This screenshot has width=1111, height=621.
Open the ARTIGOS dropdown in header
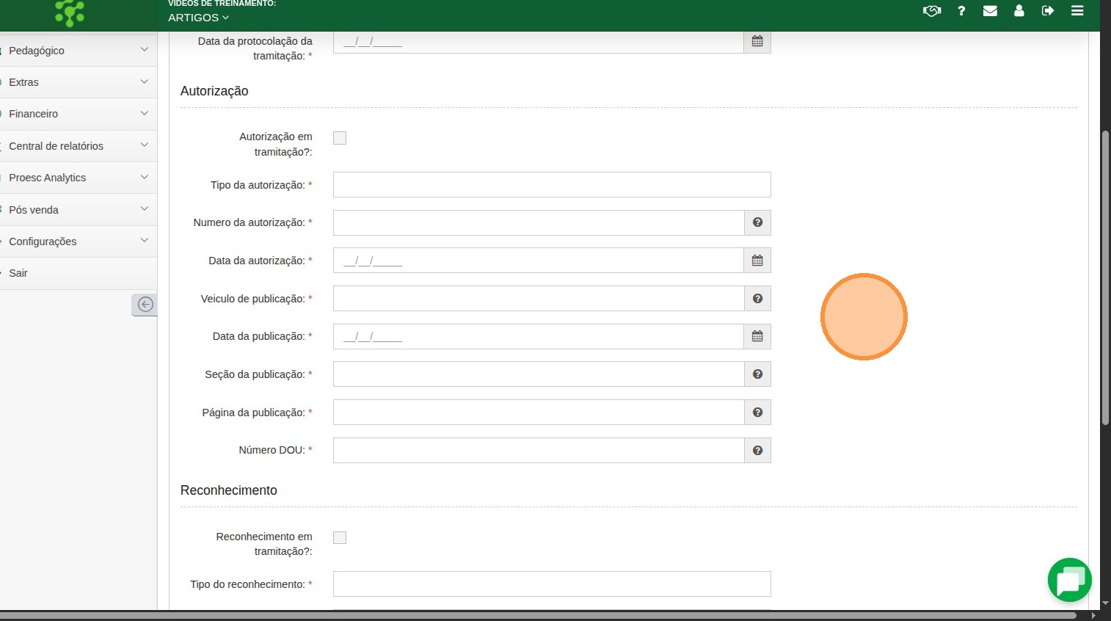[198, 18]
